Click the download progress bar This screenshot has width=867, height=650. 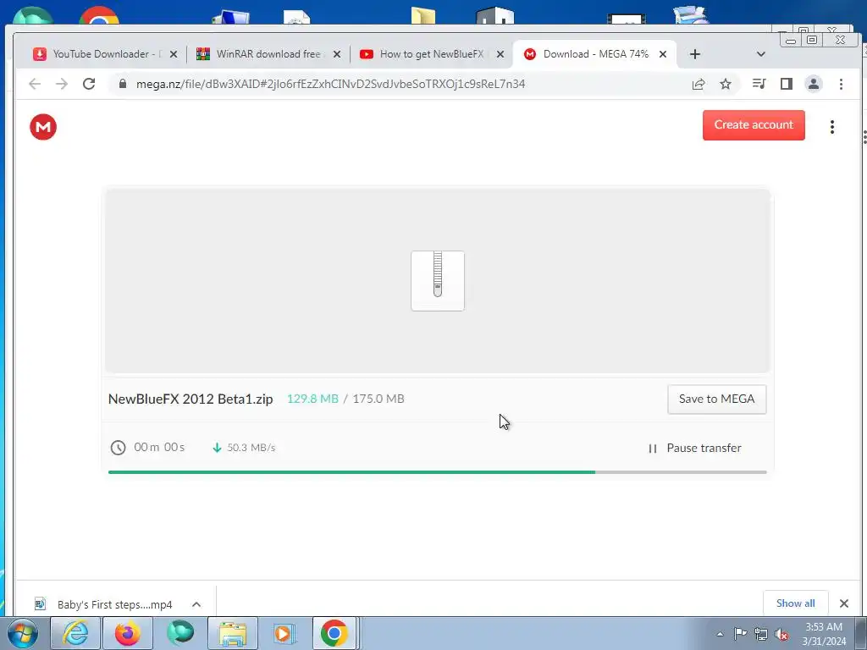[x=438, y=472]
